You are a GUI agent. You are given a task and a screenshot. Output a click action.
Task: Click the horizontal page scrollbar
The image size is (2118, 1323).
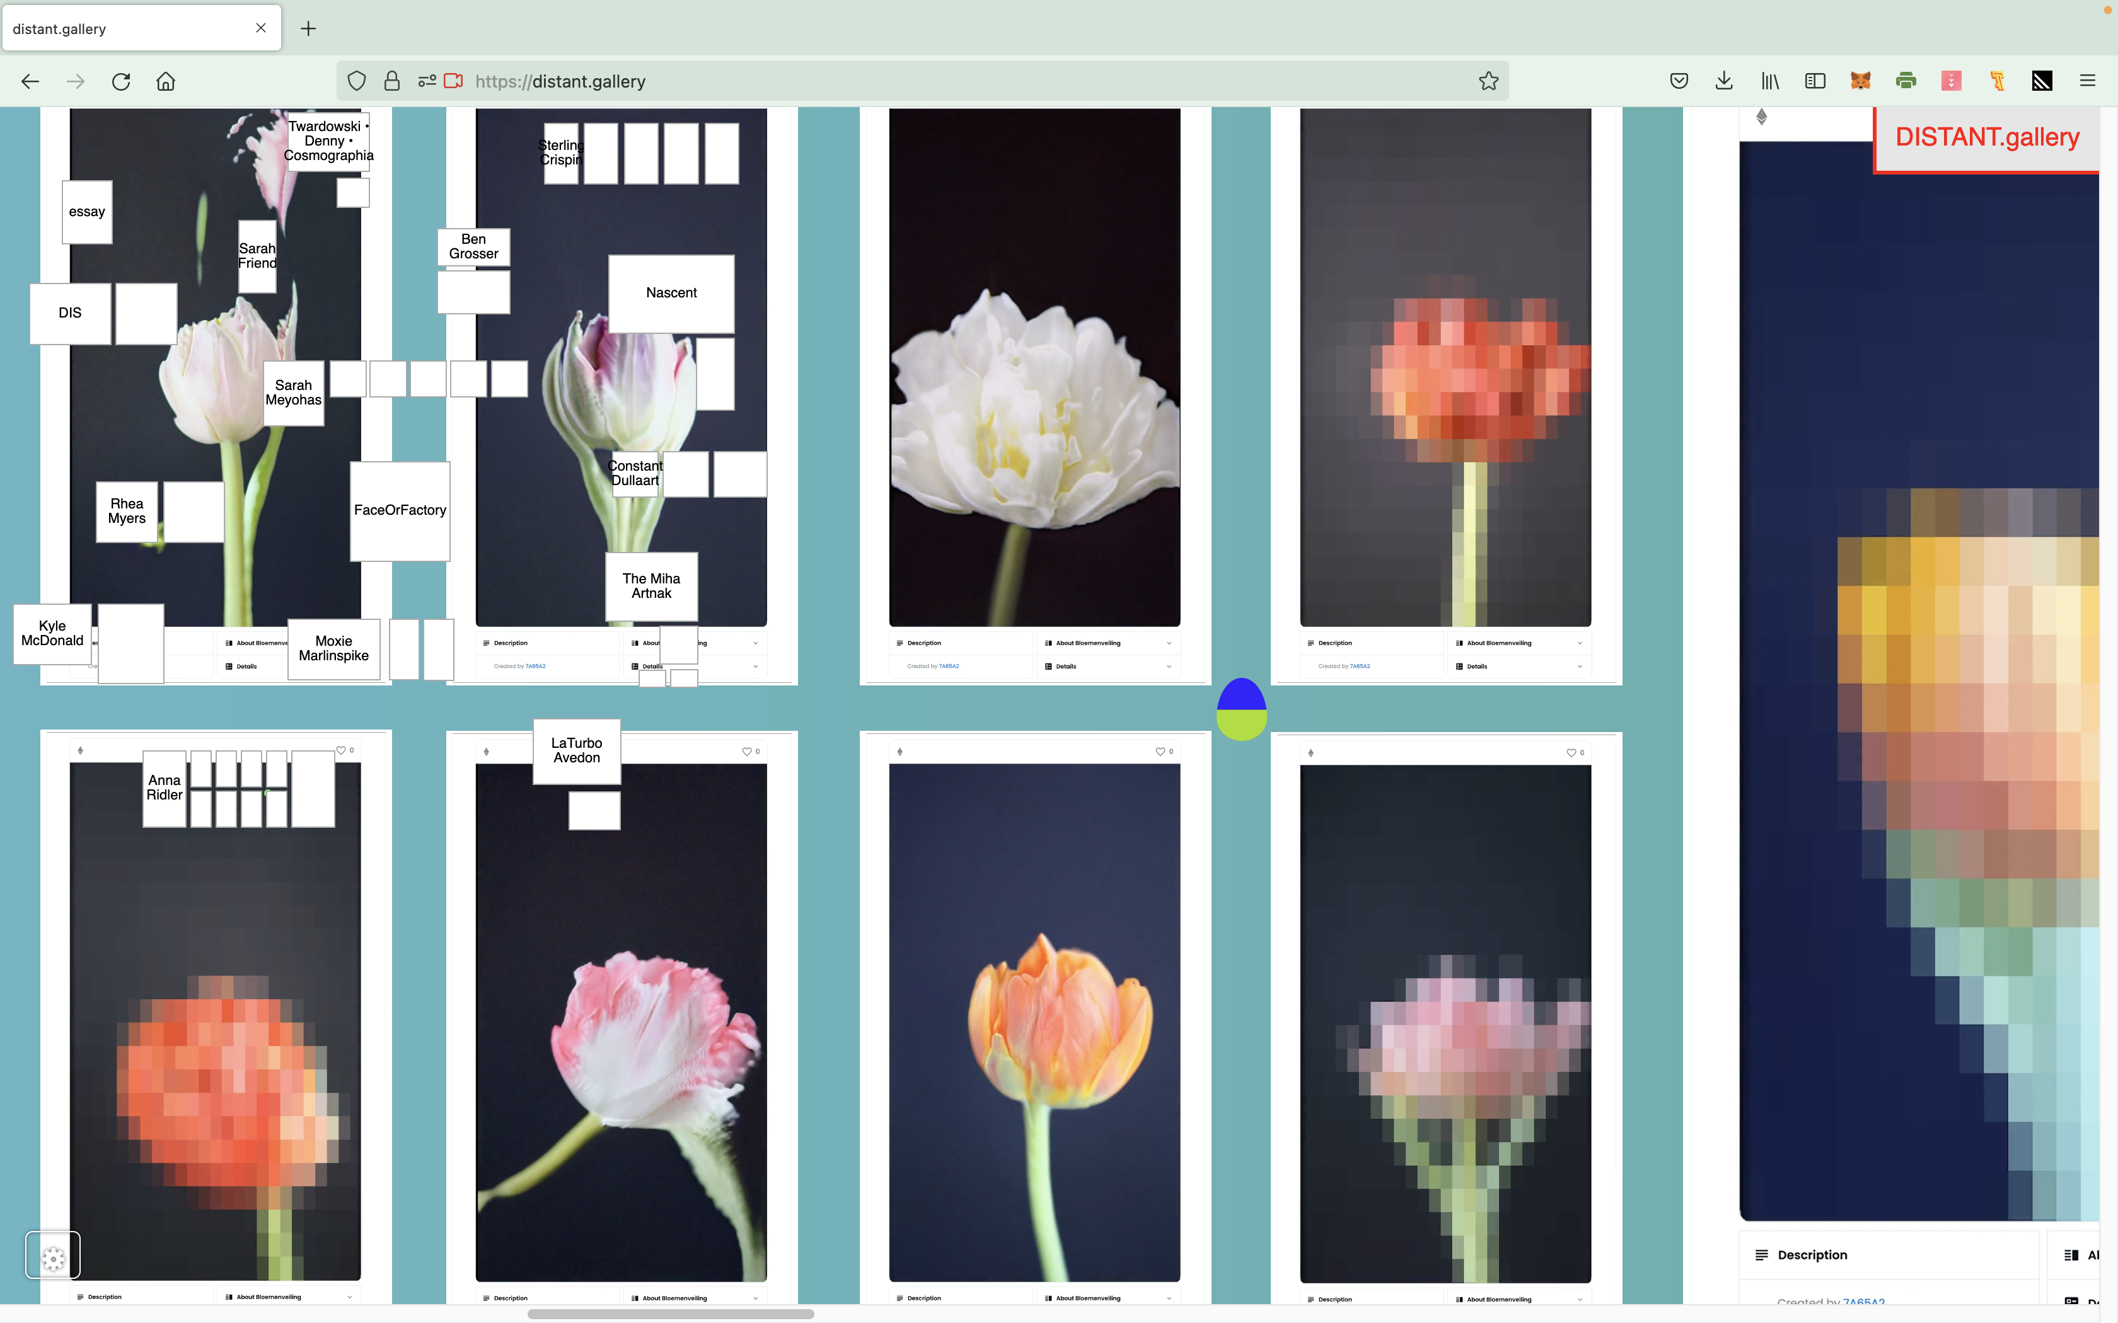[671, 1314]
